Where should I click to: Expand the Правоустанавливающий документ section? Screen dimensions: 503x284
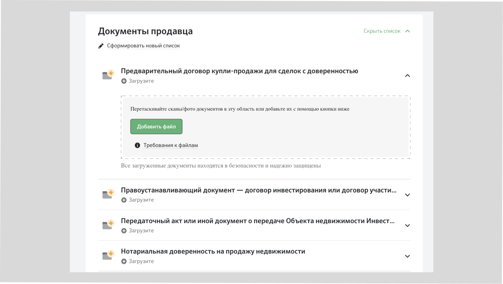tap(408, 195)
